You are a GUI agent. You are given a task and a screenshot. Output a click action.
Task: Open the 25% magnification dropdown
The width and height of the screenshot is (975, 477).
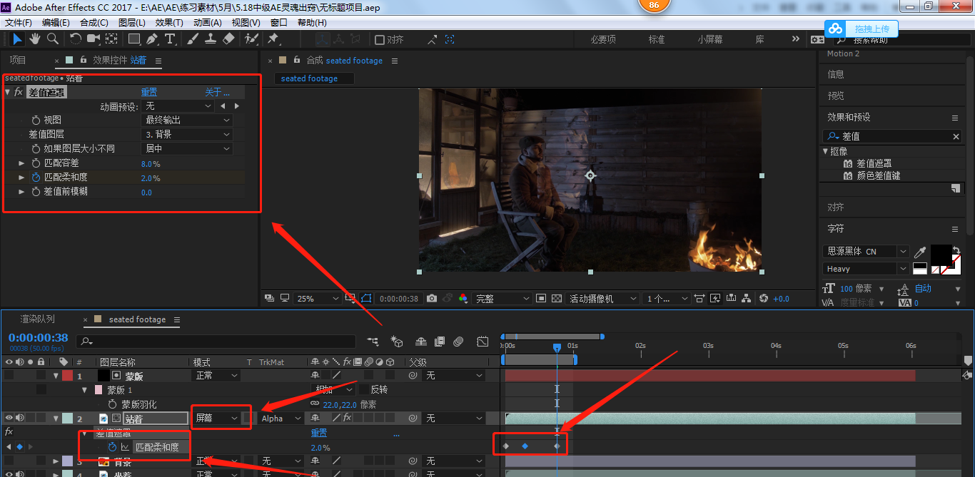[318, 299]
